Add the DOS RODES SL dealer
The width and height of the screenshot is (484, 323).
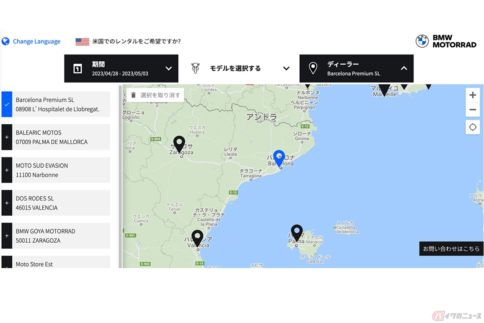tap(7, 203)
